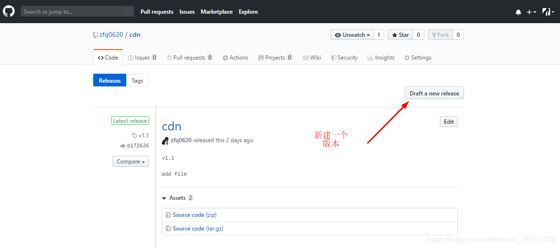
Task: Open the user avatar menu
Action: coord(548,12)
